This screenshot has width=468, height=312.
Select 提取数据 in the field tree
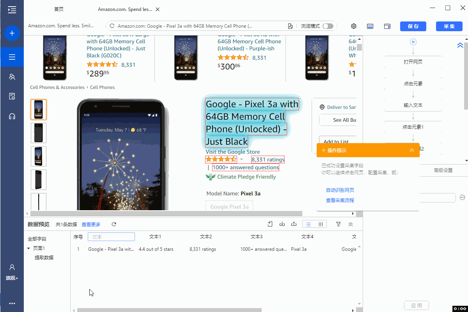[44, 258]
